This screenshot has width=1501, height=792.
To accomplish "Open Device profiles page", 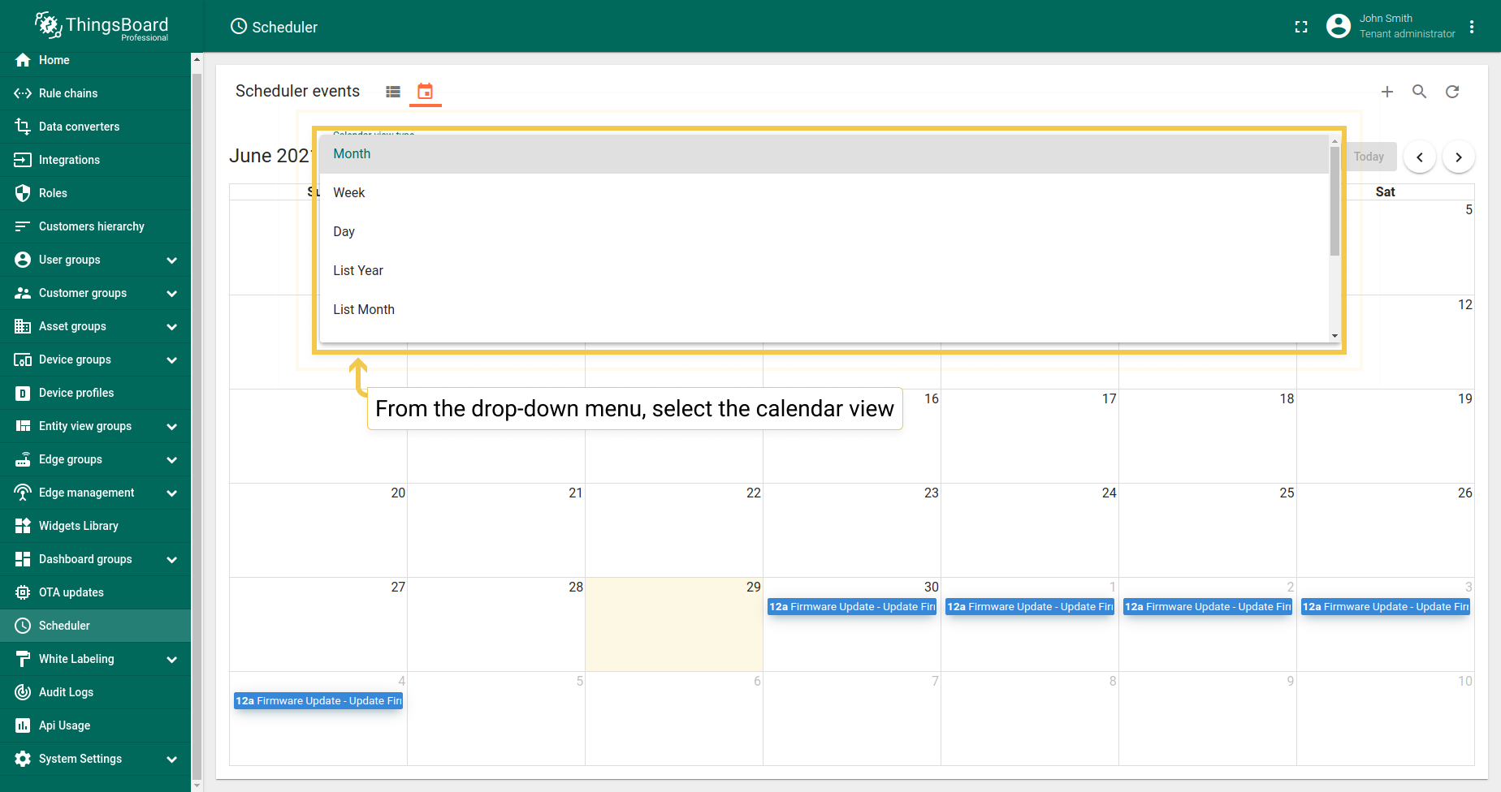I will pos(96,393).
